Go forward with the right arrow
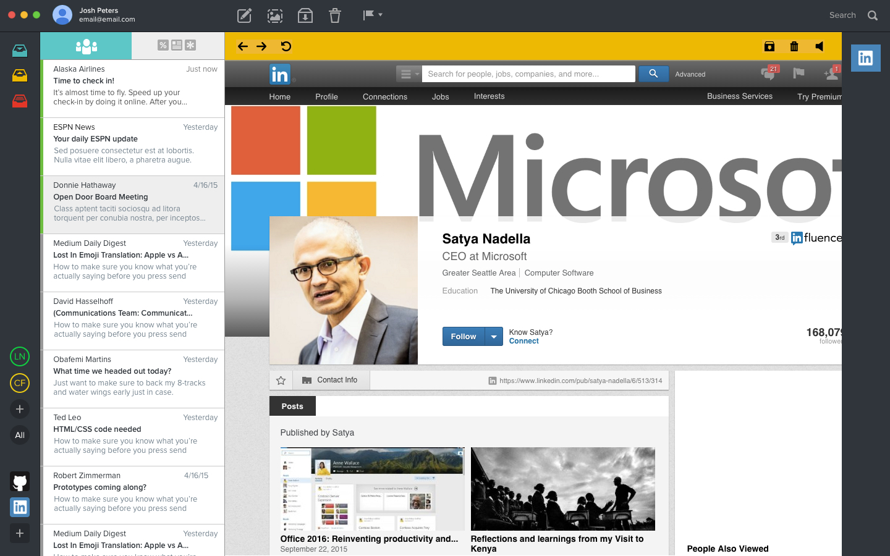This screenshot has height=556, width=890. point(261,46)
